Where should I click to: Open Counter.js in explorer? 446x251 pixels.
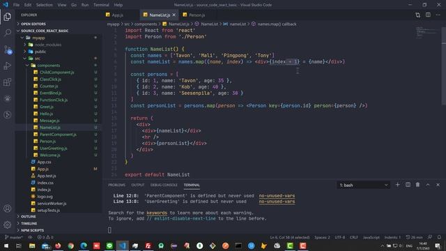49,86
